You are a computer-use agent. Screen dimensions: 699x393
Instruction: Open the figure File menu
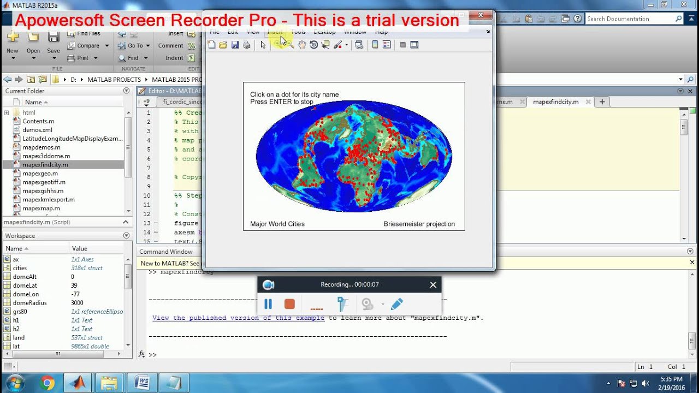[x=215, y=32]
